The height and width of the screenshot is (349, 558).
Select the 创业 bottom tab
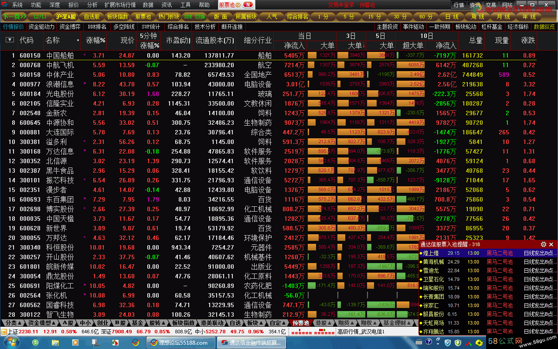102,323
